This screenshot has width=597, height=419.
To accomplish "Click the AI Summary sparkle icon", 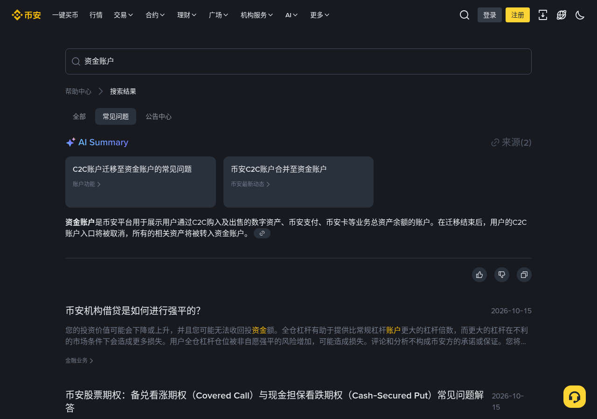I will pyautogui.click(x=70, y=142).
